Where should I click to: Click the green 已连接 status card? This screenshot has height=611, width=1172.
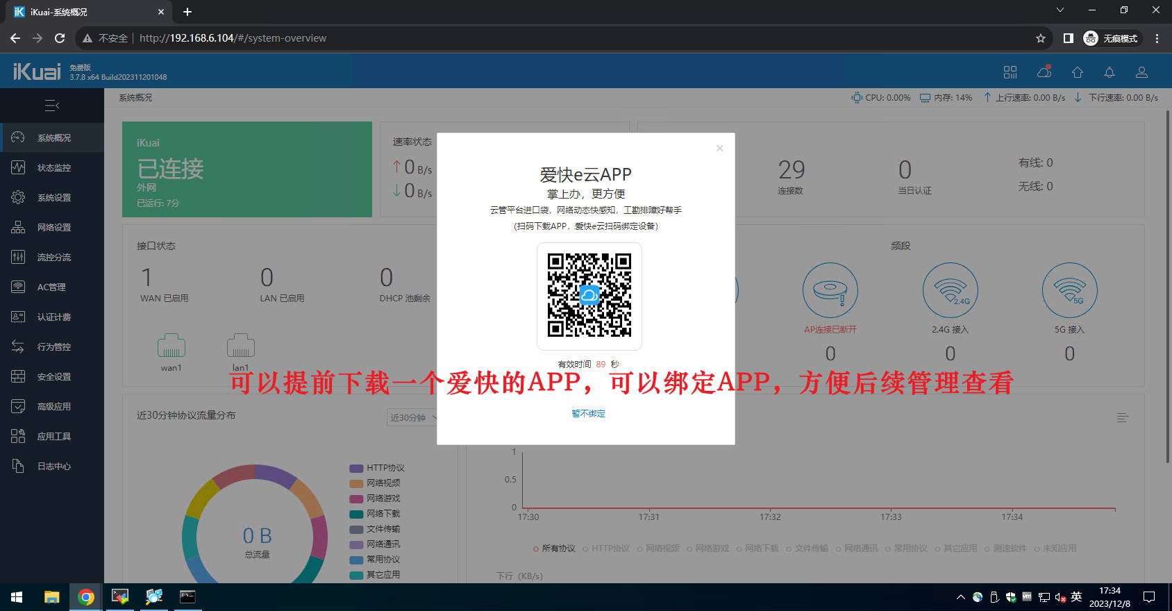[x=247, y=169]
